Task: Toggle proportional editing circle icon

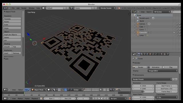Action: (x=105, y=90)
